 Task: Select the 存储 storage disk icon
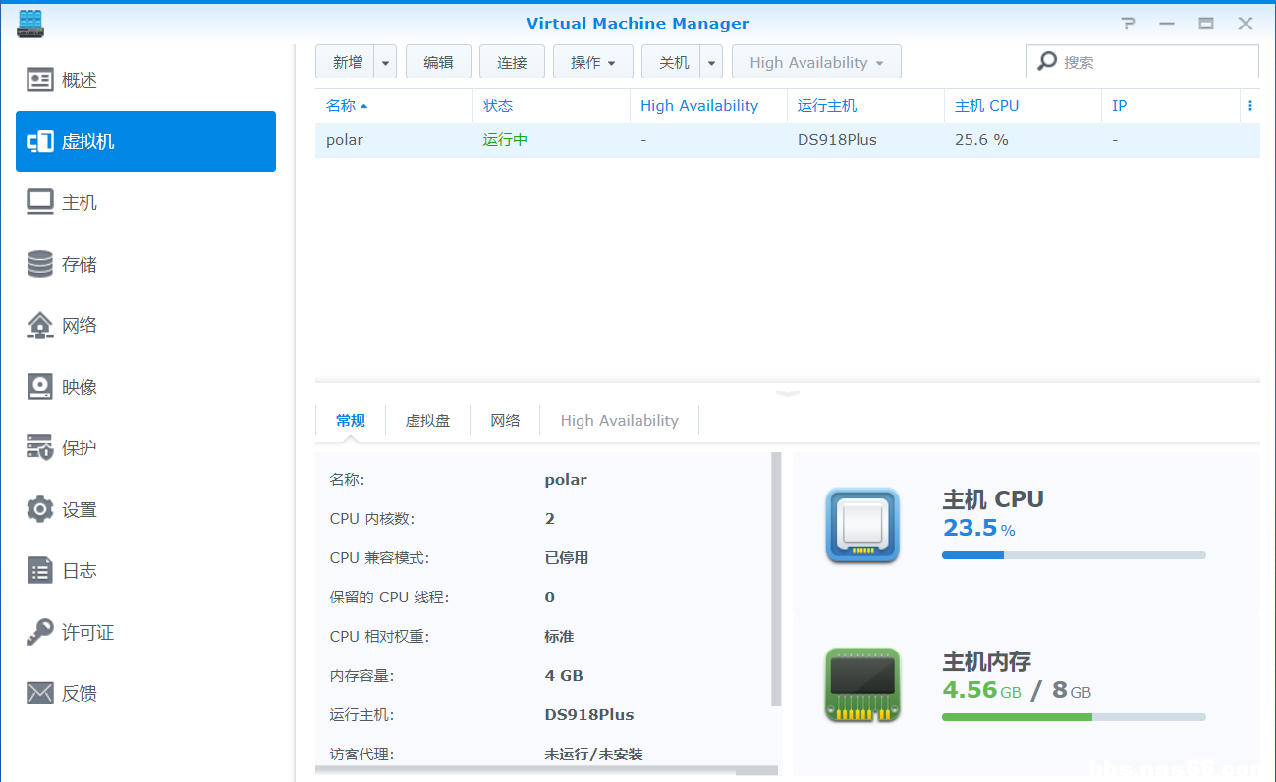point(40,264)
